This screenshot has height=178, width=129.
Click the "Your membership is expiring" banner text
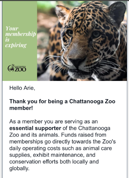click(x=21, y=37)
